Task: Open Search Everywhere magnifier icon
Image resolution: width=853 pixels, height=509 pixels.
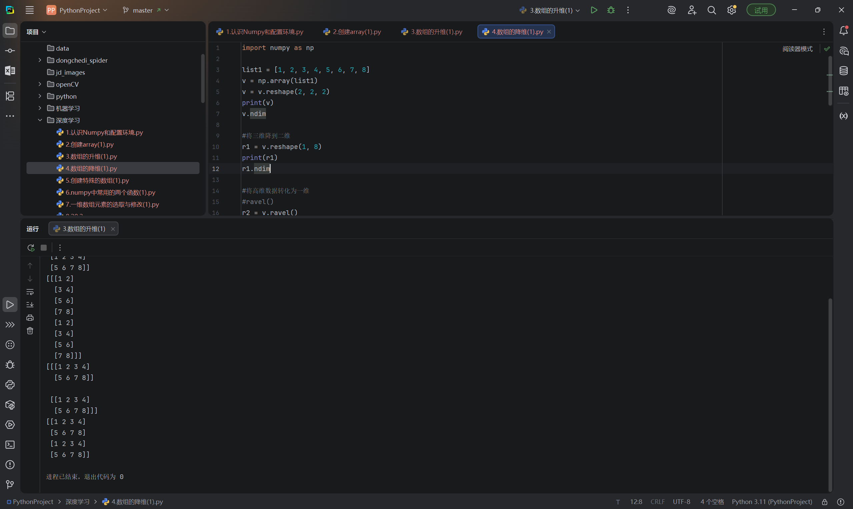Action: pos(712,10)
